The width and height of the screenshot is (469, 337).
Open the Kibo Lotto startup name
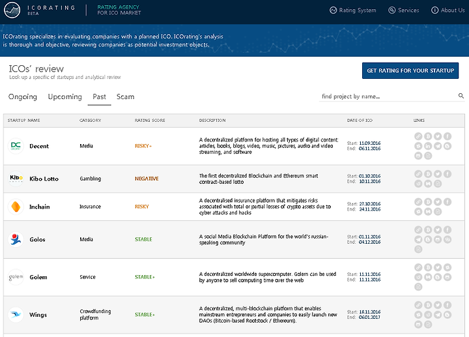click(x=44, y=179)
